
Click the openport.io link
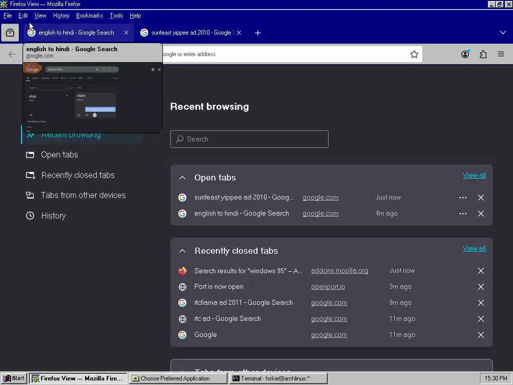[x=328, y=287]
